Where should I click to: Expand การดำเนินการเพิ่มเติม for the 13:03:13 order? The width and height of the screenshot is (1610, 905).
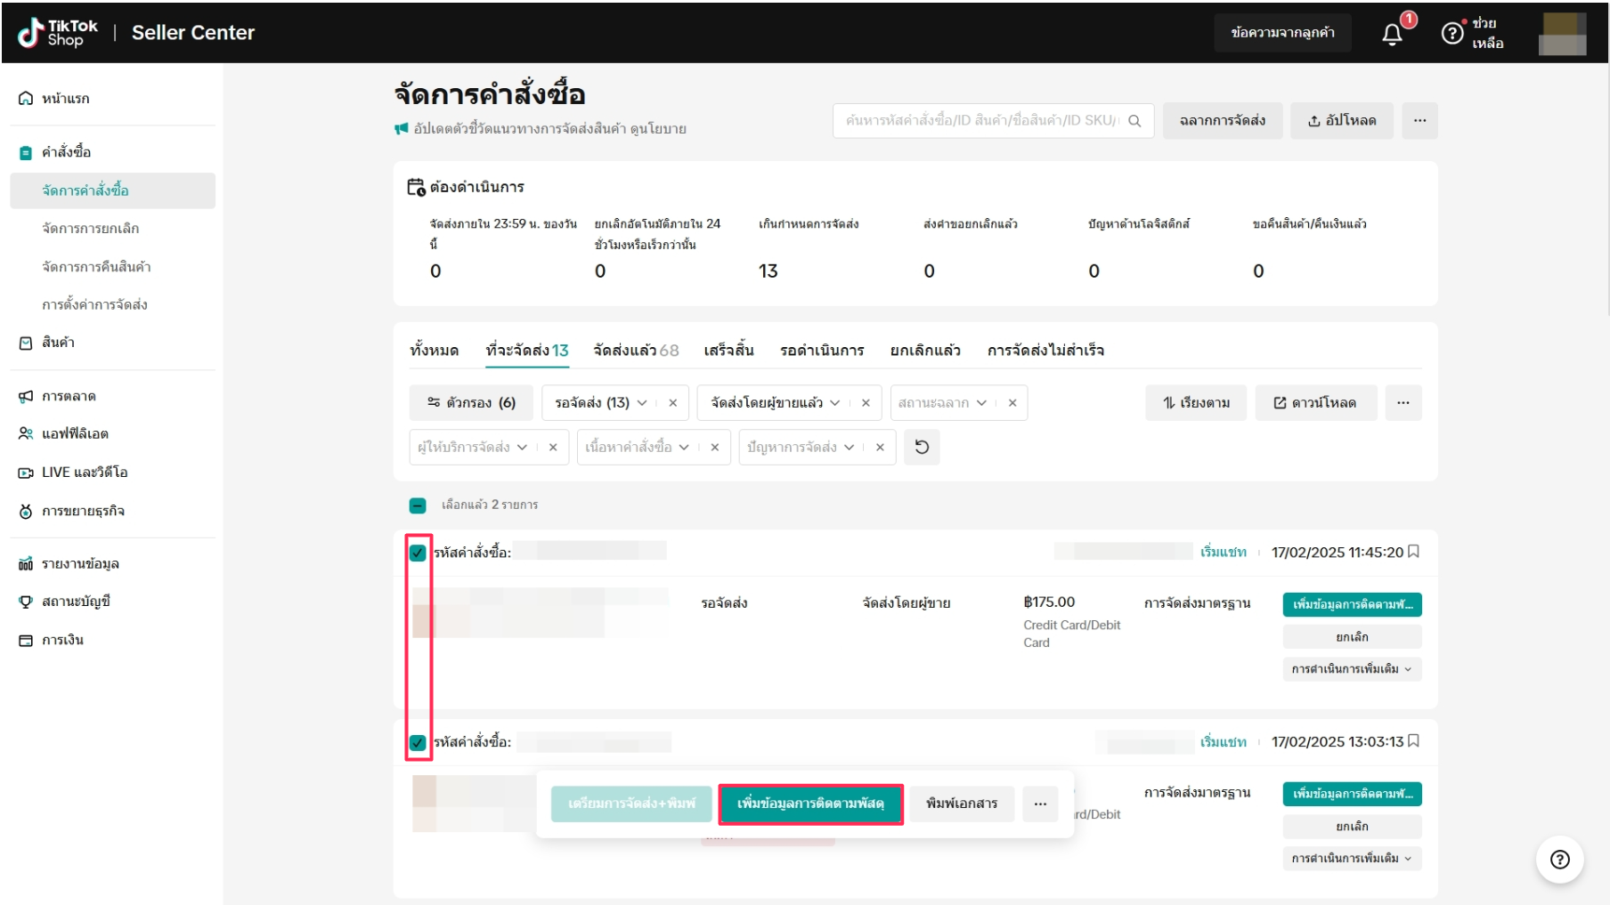[1352, 859]
